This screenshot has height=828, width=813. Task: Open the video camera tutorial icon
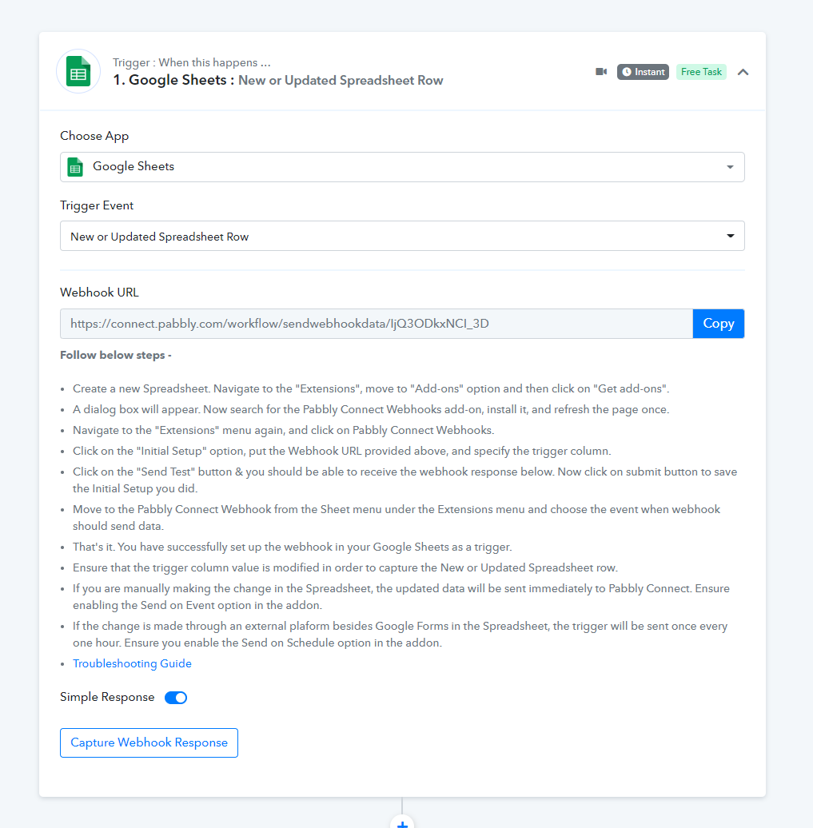pos(601,72)
